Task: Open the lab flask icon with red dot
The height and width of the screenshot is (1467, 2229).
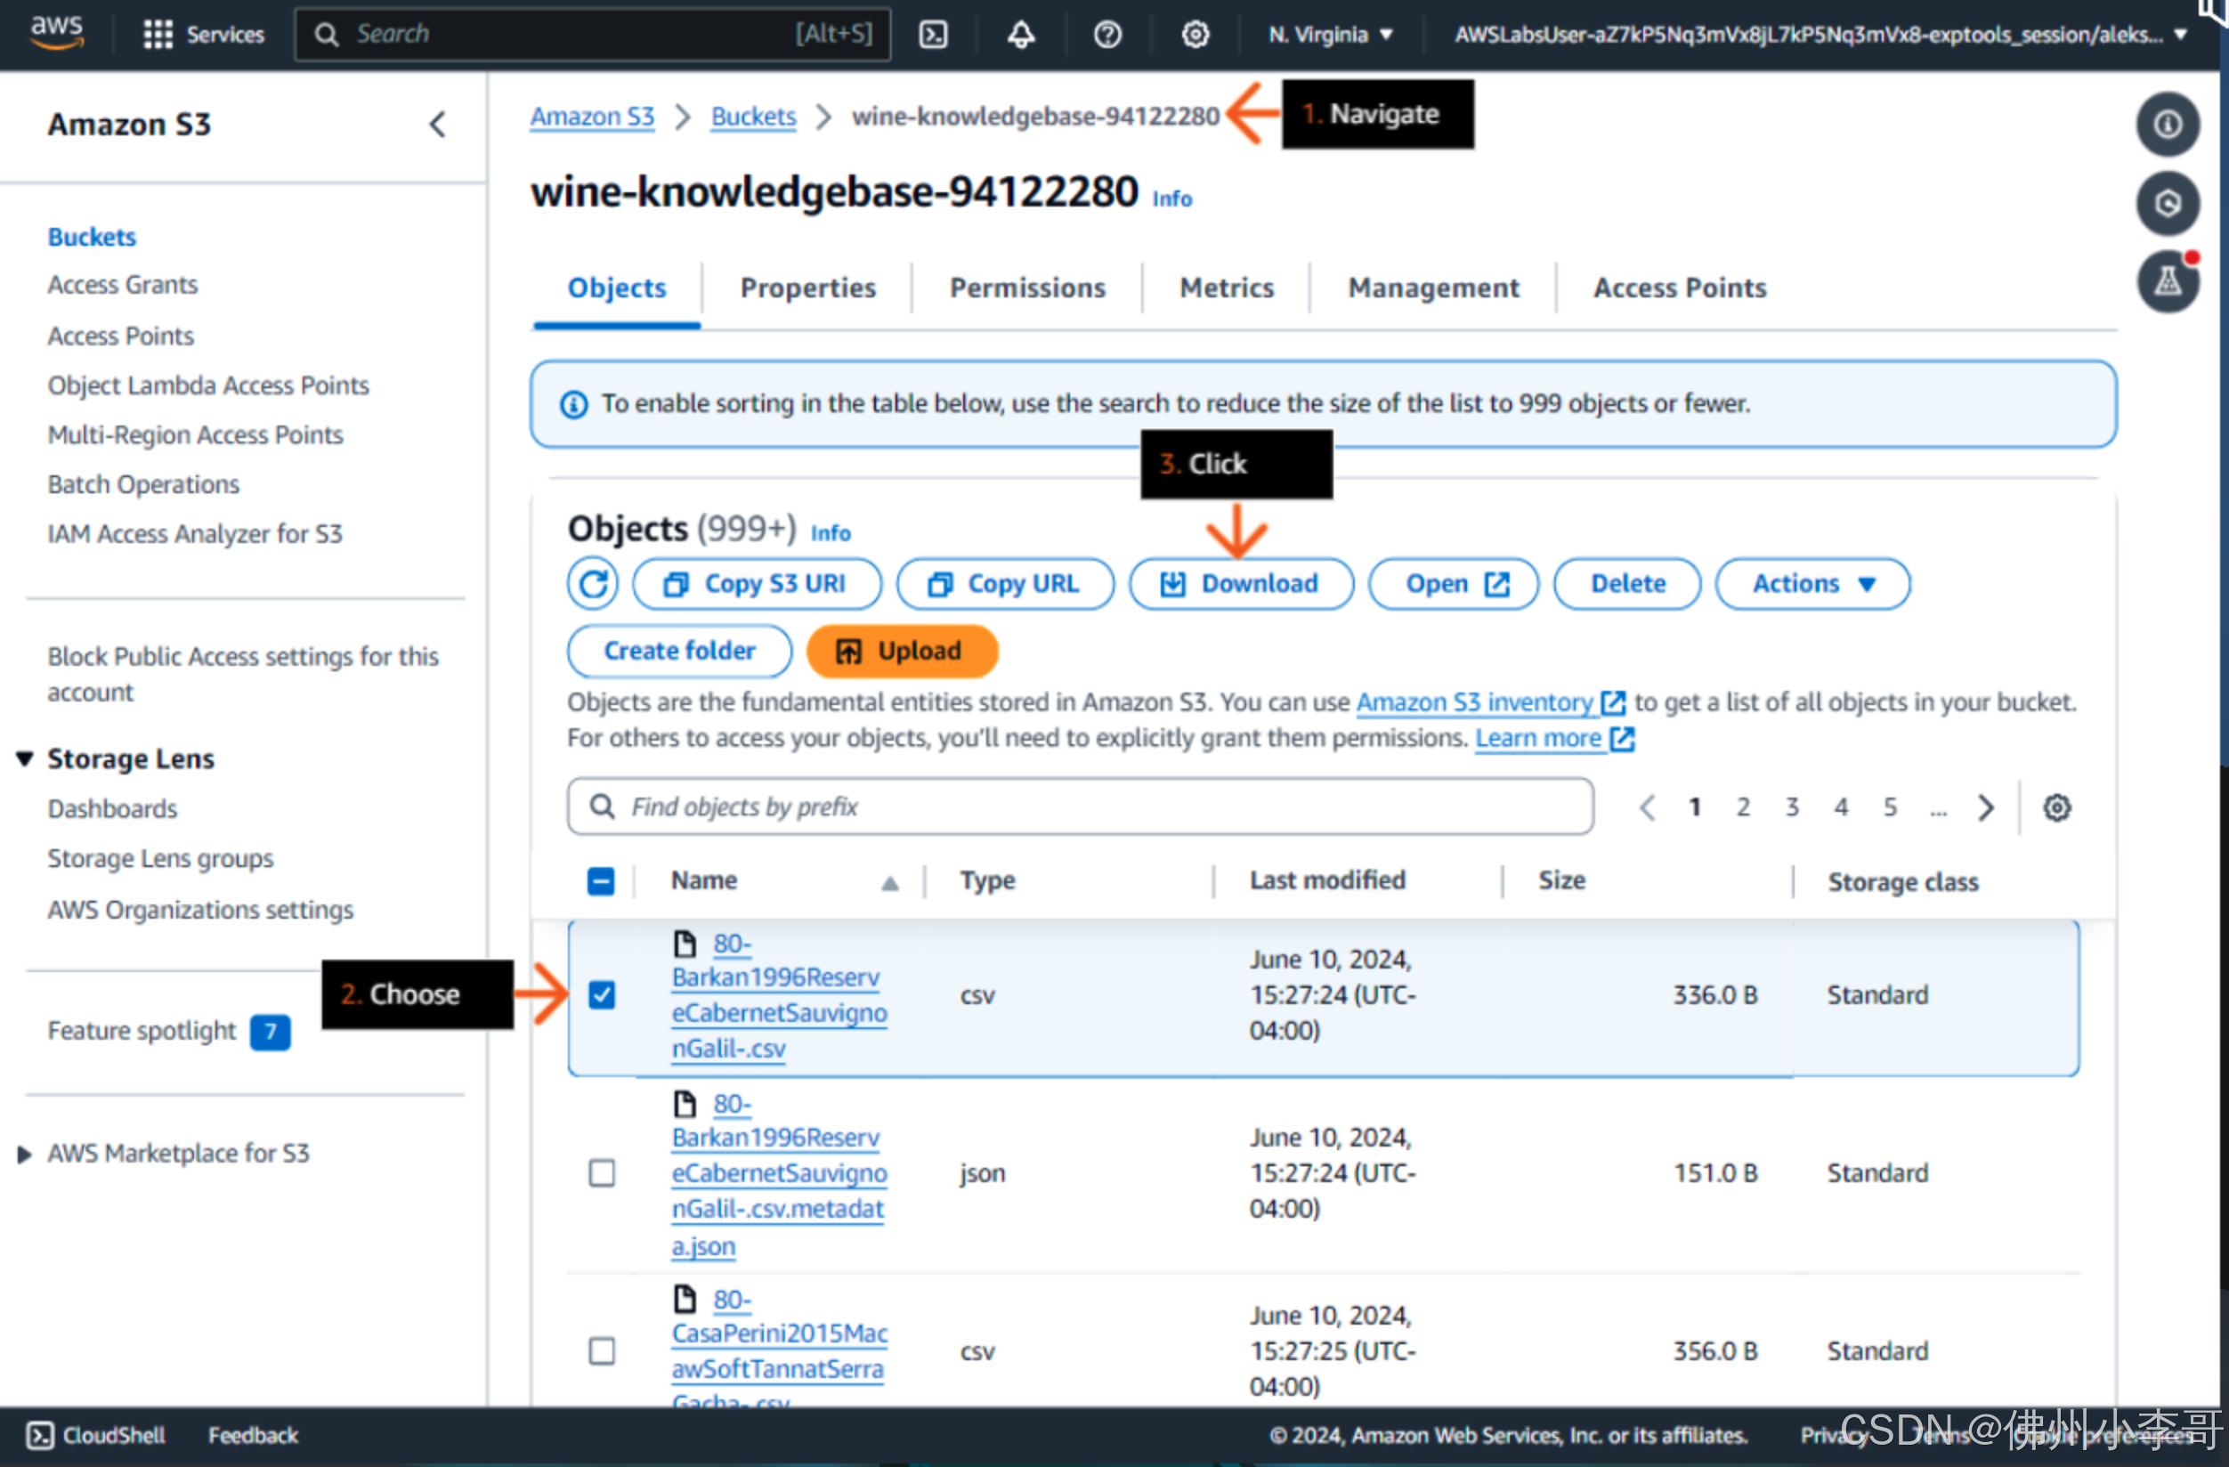Action: (2168, 281)
